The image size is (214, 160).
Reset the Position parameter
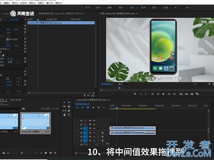(x=25, y=29)
